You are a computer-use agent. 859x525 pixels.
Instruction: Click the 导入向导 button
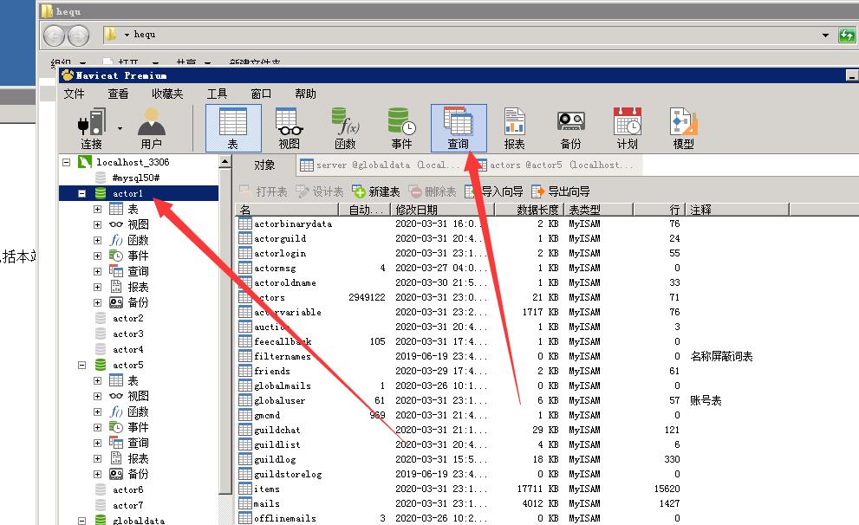tap(494, 191)
